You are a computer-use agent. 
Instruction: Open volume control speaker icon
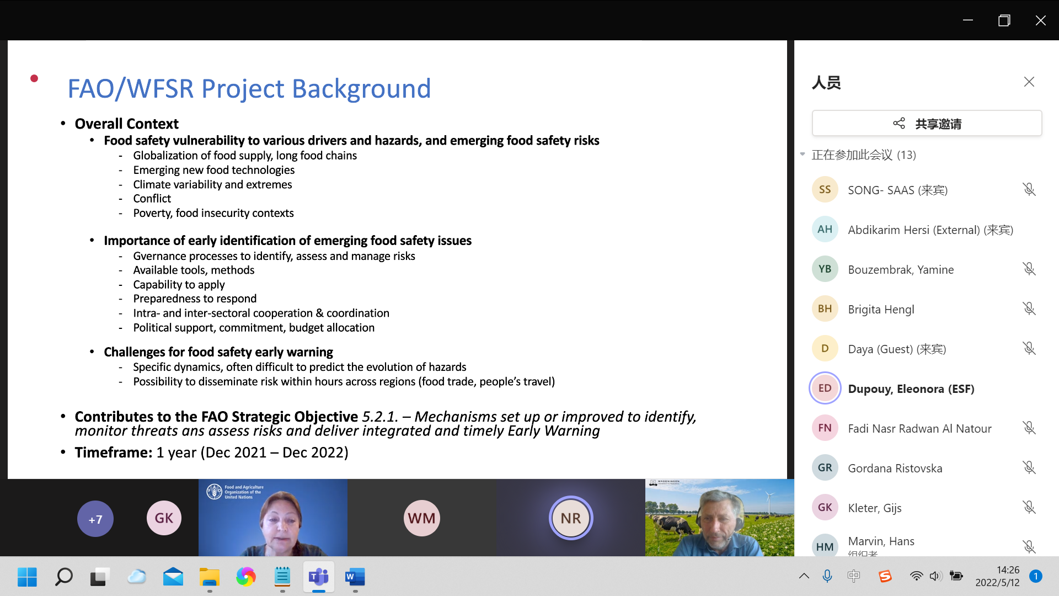[x=935, y=576]
